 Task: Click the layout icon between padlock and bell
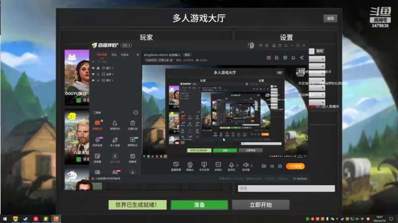coord(285,57)
